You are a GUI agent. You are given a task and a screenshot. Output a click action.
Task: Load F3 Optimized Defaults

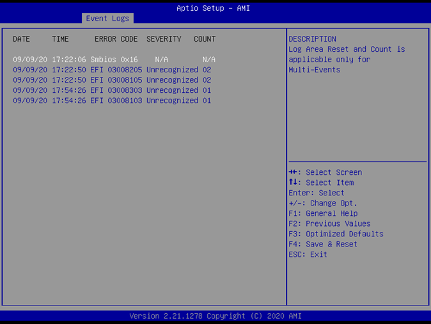point(336,234)
